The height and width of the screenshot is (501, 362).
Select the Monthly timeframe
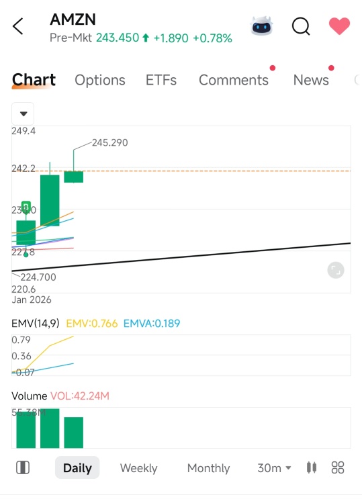point(208,468)
